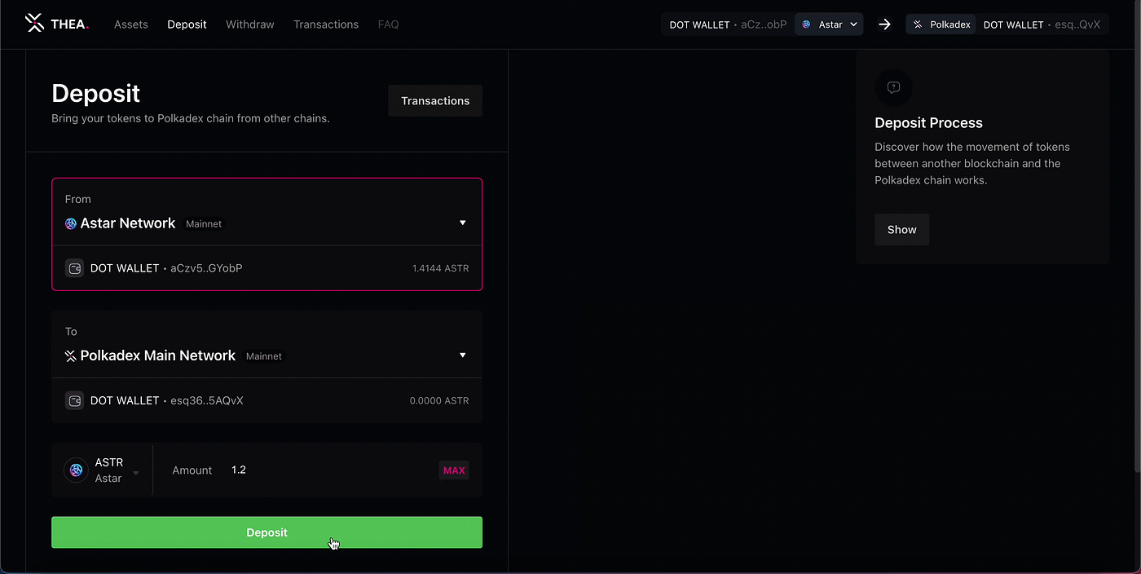
Task: Select the Polkadex chip in header
Action: click(941, 24)
